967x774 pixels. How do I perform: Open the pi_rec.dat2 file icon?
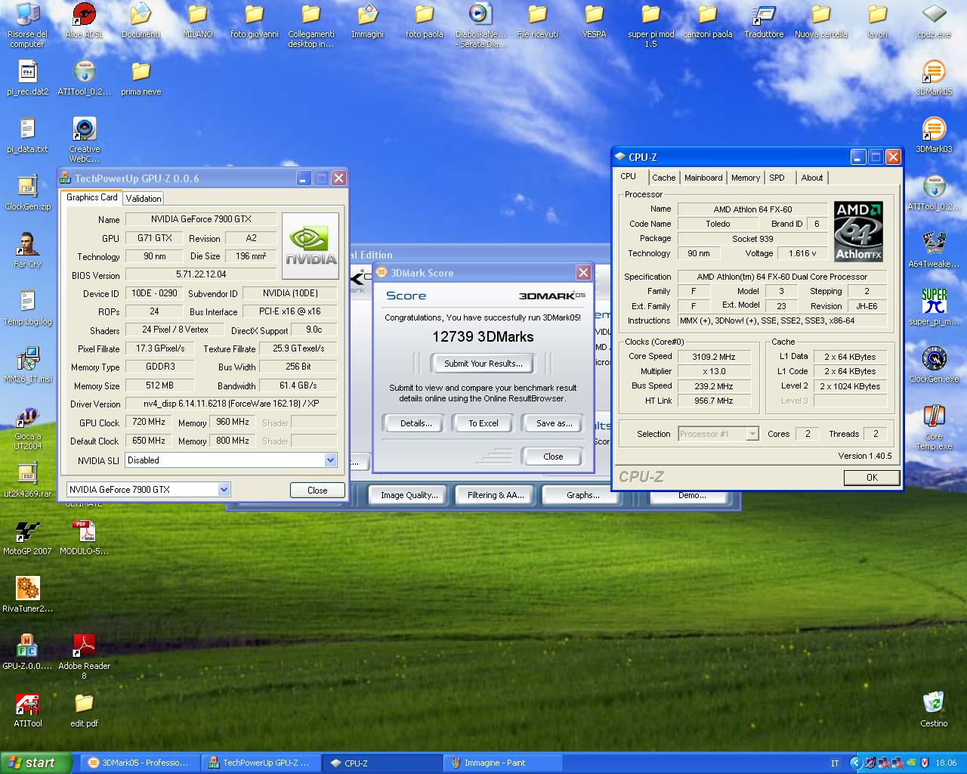tap(27, 79)
